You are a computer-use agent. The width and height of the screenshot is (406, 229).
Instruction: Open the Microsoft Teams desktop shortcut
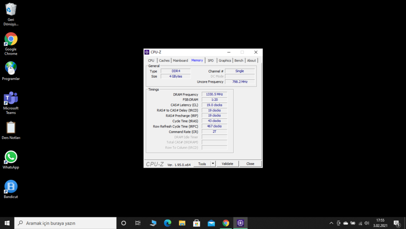pos(11,98)
